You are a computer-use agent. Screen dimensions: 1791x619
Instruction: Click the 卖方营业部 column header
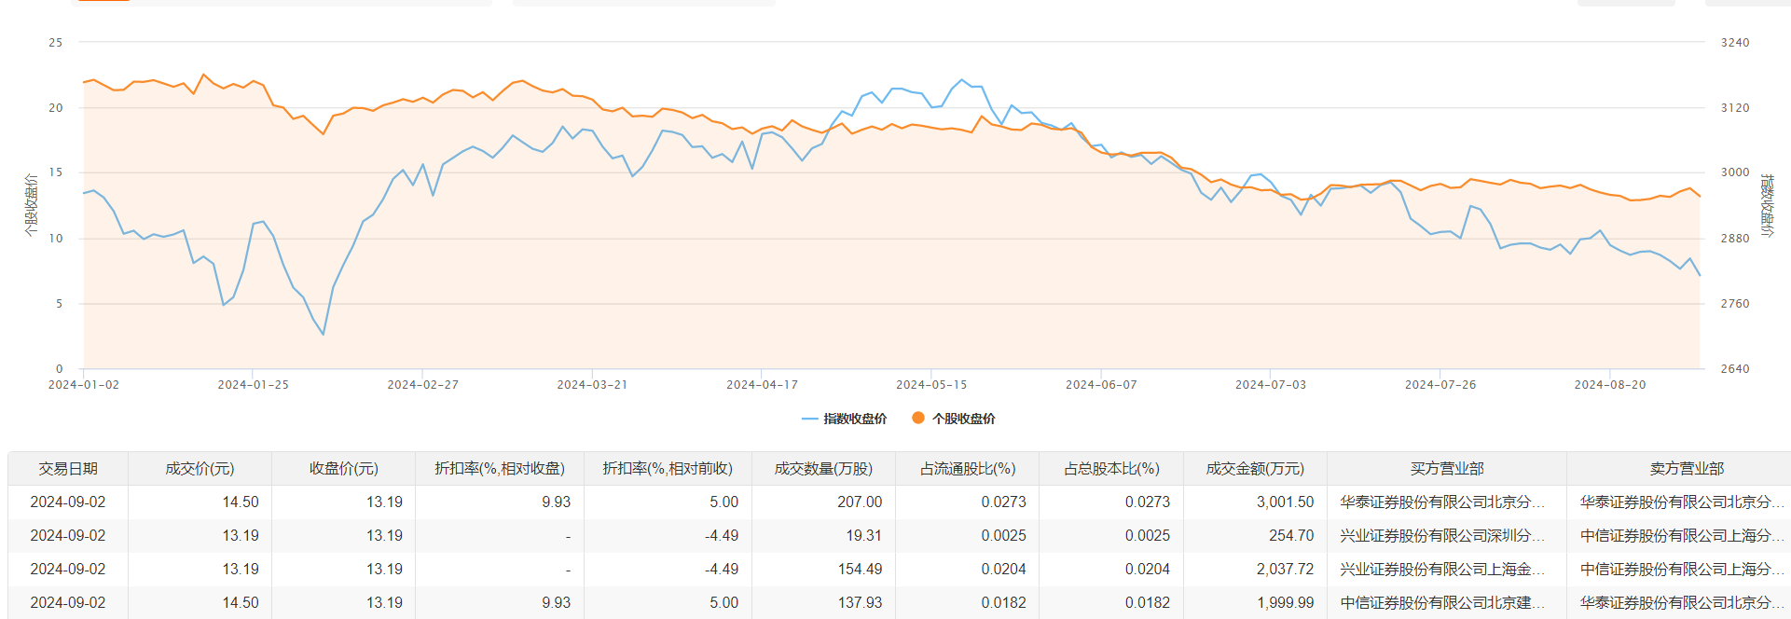point(1687,469)
